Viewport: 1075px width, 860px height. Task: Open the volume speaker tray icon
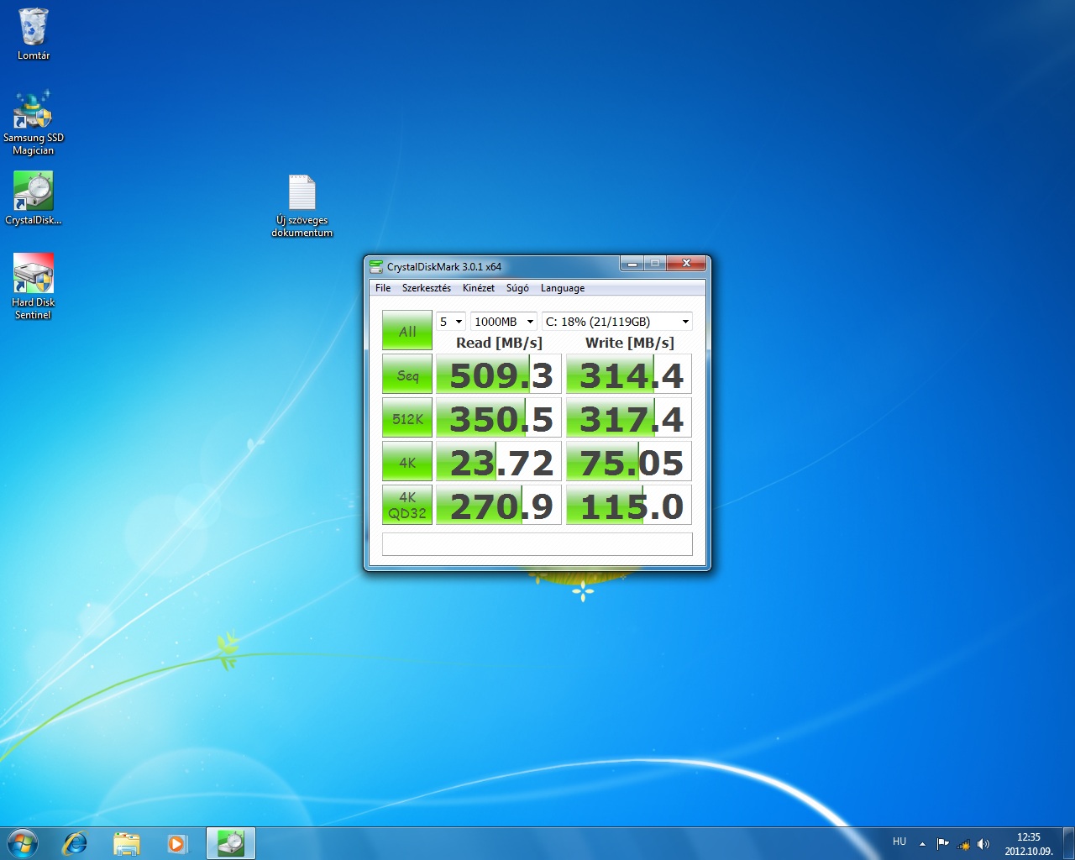coord(983,844)
